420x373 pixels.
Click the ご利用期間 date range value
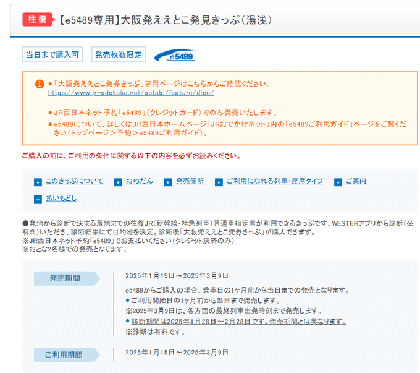tap(177, 353)
